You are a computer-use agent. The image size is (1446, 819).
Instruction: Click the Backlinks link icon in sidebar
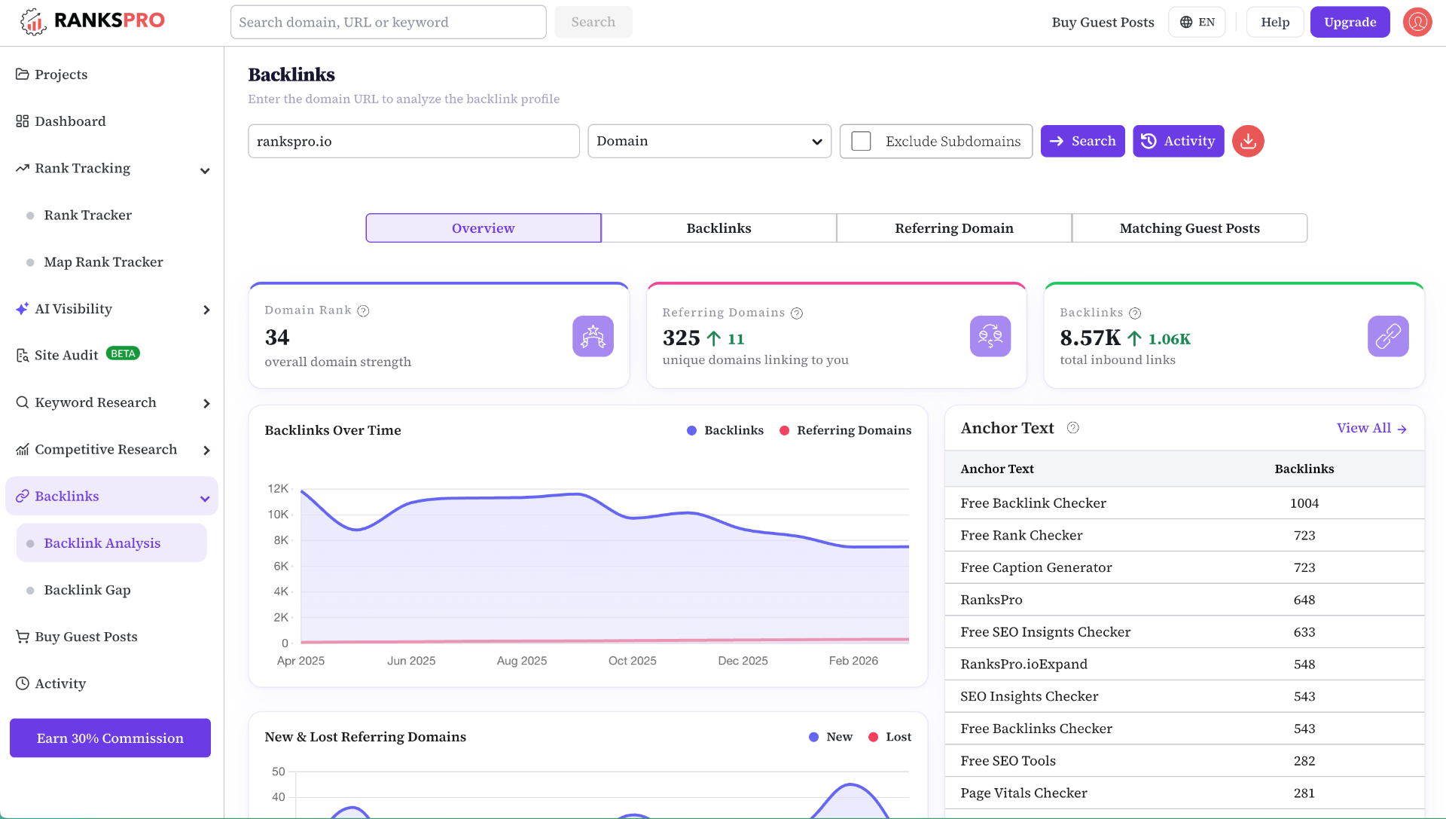coord(23,497)
